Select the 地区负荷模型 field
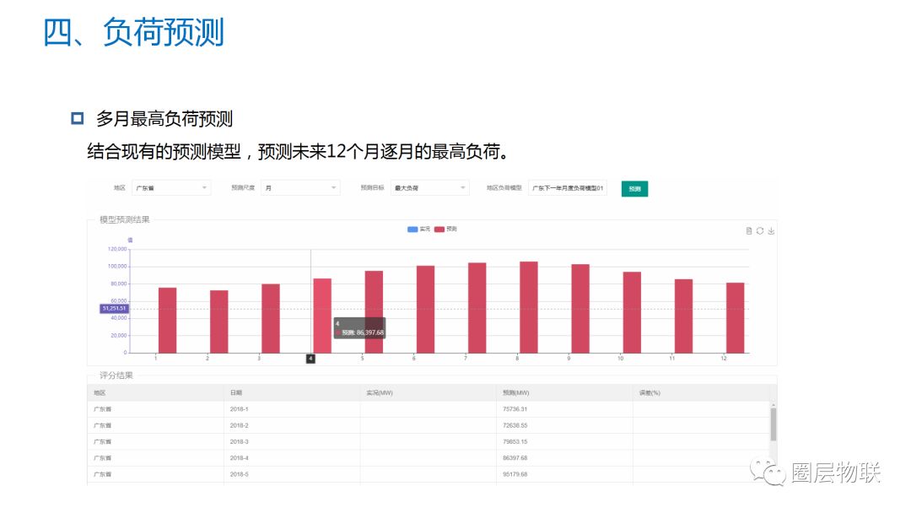Screen dimensions: 911x513 (568, 187)
